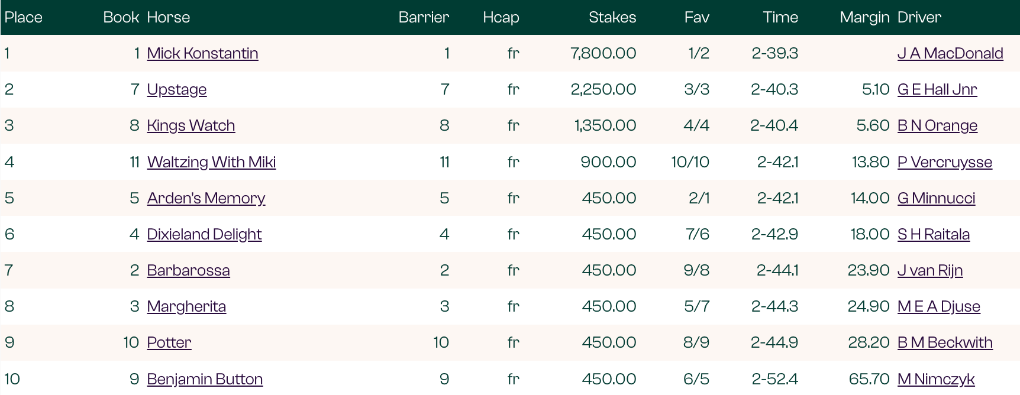Open the Mick Konstantin horse link
This screenshot has width=1020, height=395.
point(202,53)
